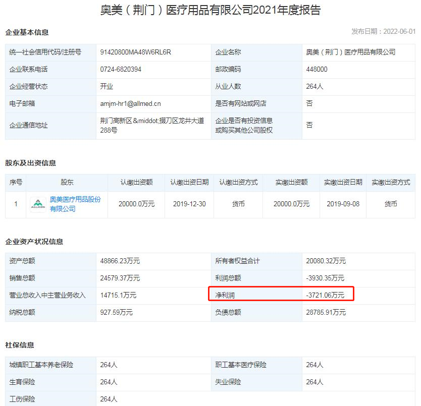Click owner equity value 20080.32万元
The width and height of the screenshot is (421, 406).
326,261
